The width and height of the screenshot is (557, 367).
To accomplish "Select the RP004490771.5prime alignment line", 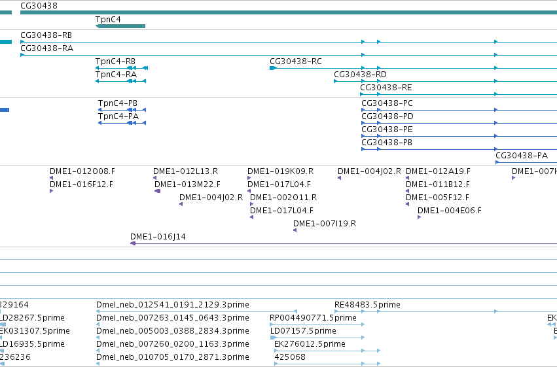I will tap(317, 324).
